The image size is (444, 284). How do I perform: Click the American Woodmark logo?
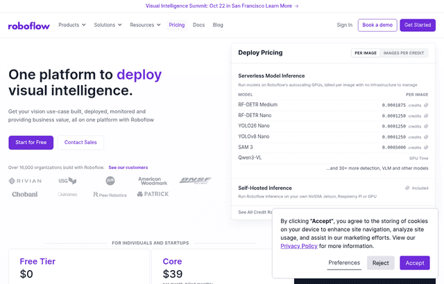(153, 181)
